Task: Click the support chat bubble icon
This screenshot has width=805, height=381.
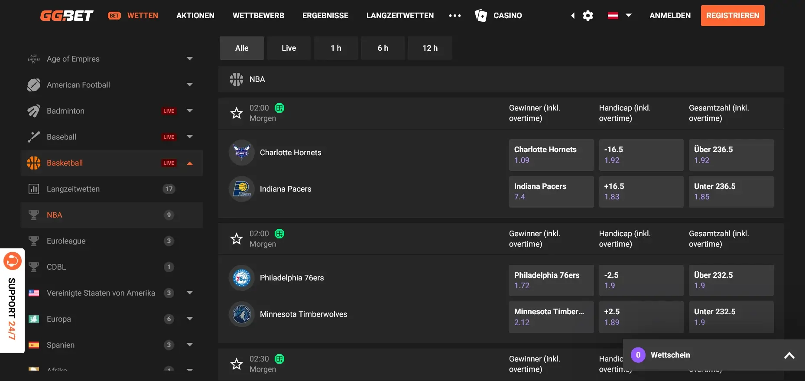Action: [12, 261]
